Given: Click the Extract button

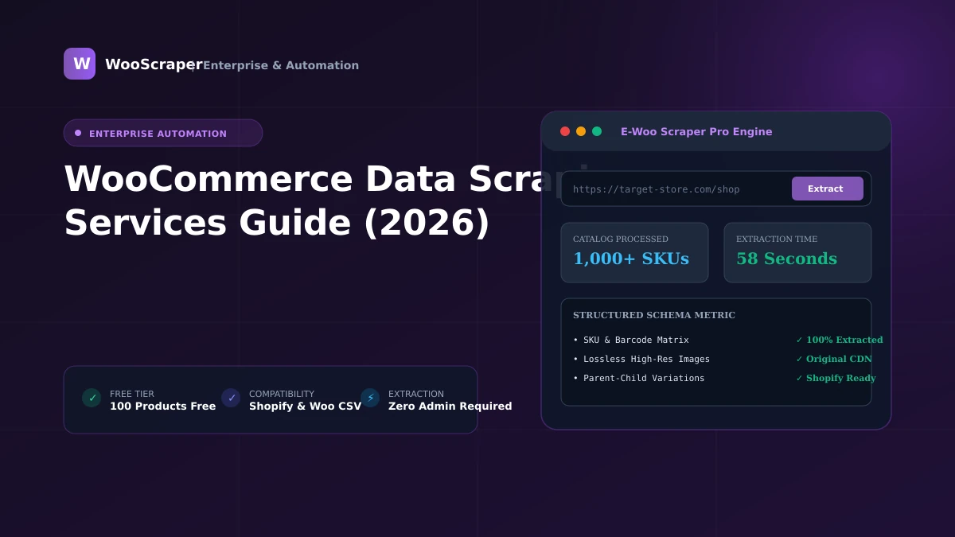Looking at the screenshot, I should pyautogui.click(x=828, y=189).
